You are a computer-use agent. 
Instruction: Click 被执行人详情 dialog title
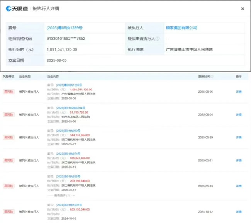[x=46, y=9]
